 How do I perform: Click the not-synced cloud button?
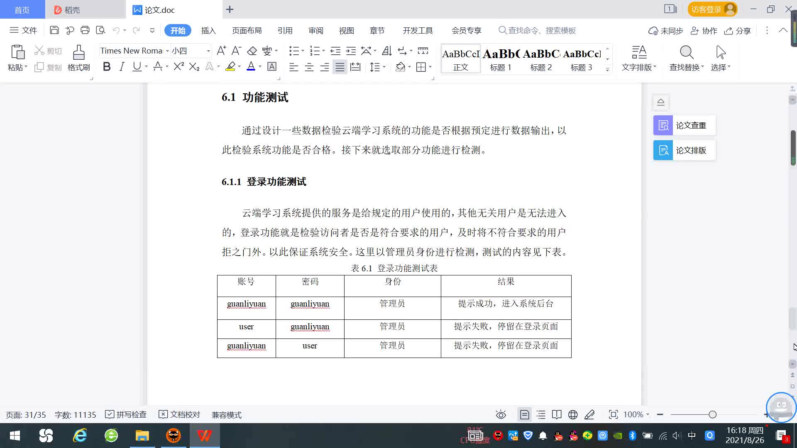(665, 31)
